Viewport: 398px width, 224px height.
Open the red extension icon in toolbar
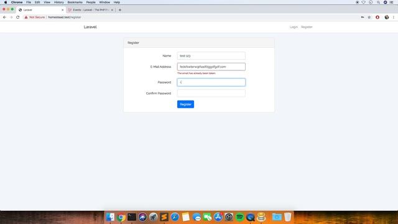point(377,17)
